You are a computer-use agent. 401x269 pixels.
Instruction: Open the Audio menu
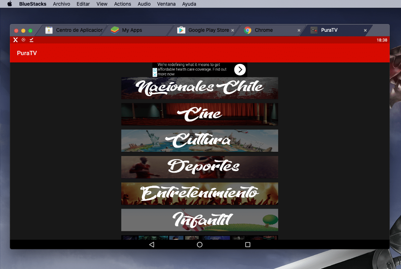pos(144,4)
